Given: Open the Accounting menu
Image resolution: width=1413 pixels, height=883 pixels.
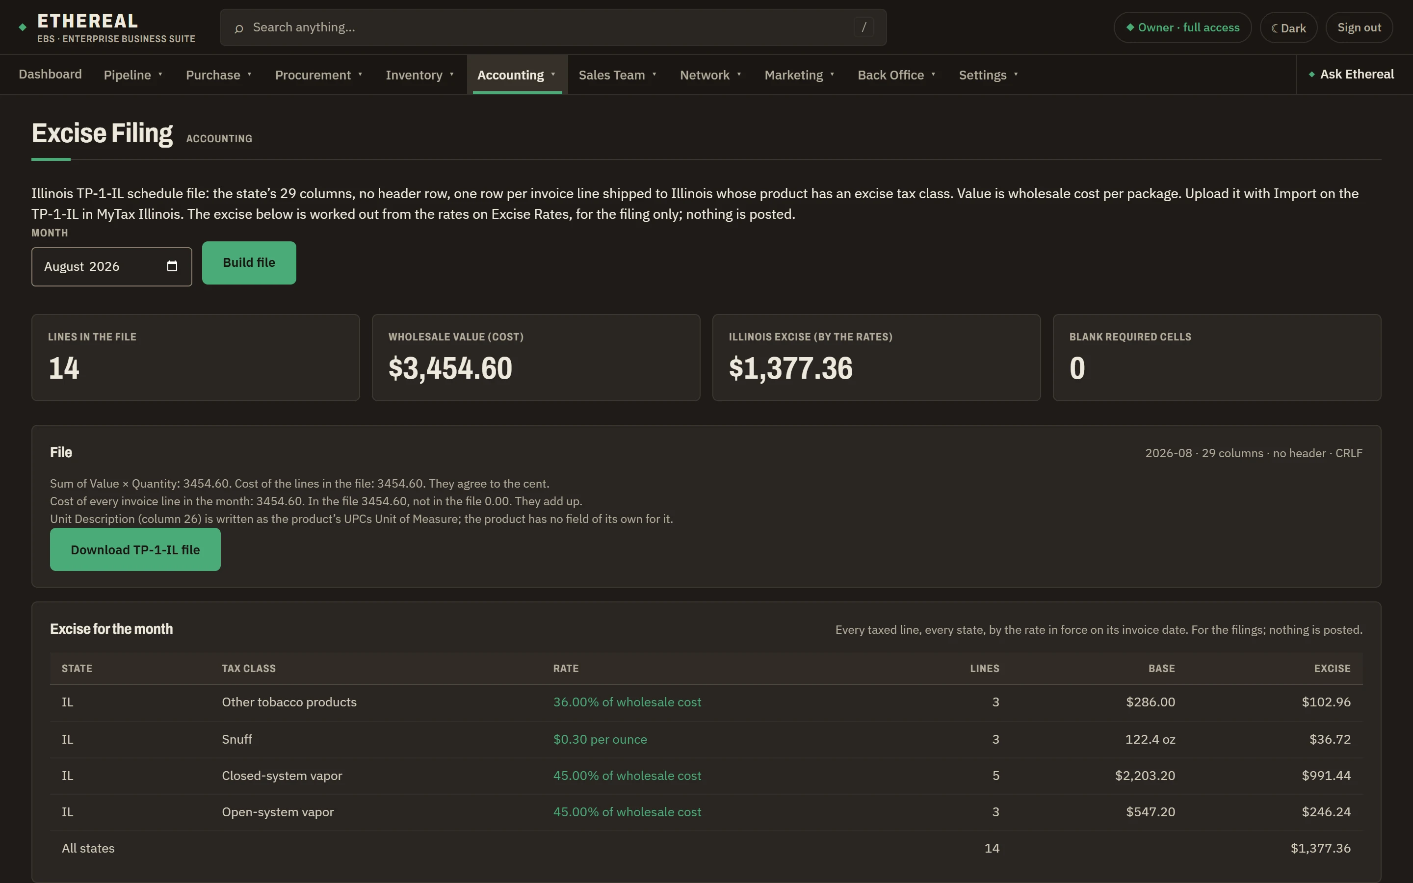Looking at the screenshot, I should click(x=517, y=75).
